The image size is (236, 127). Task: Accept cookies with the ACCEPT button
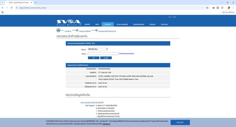(180, 122)
